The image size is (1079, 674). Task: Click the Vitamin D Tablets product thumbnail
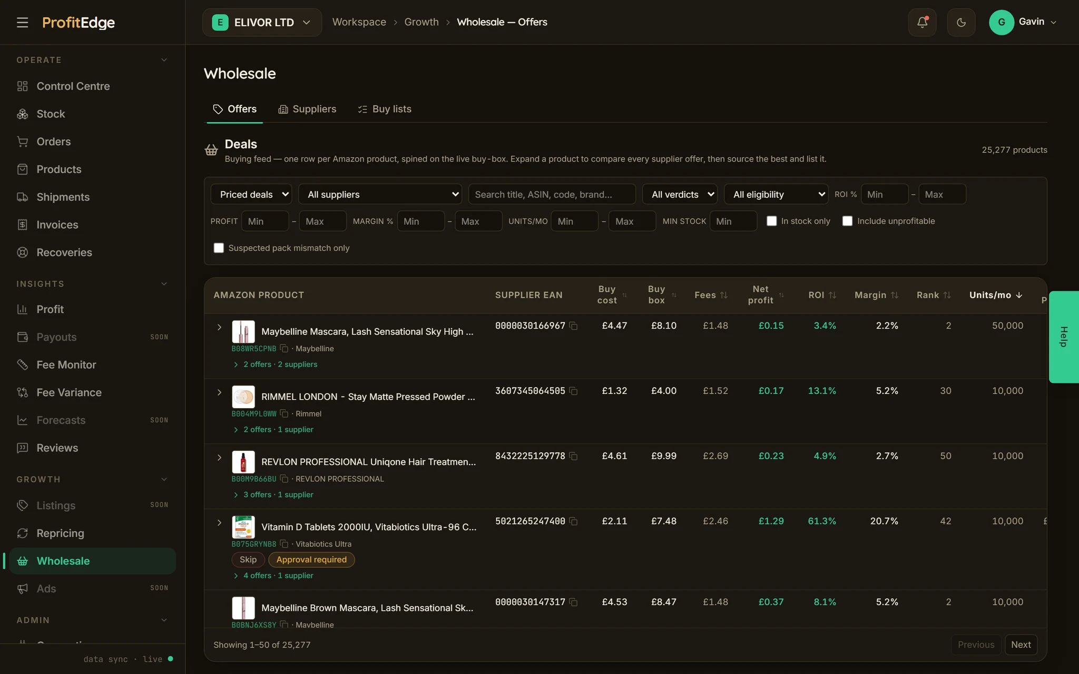(243, 527)
